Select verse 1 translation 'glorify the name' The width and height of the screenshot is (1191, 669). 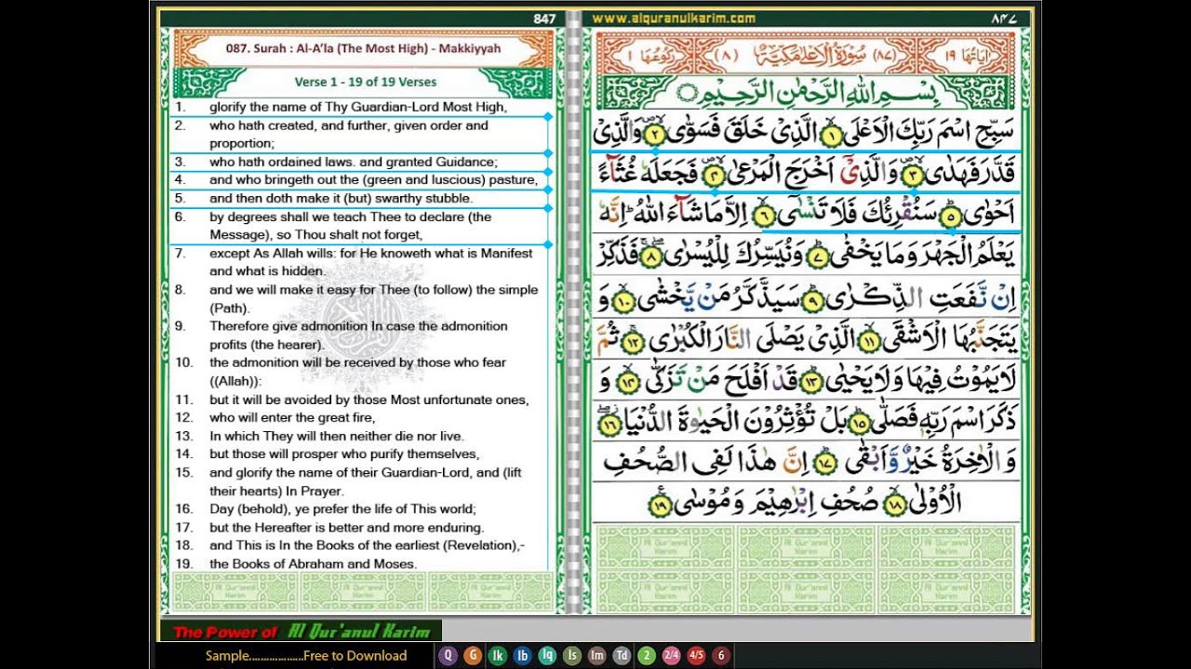coord(358,107)
